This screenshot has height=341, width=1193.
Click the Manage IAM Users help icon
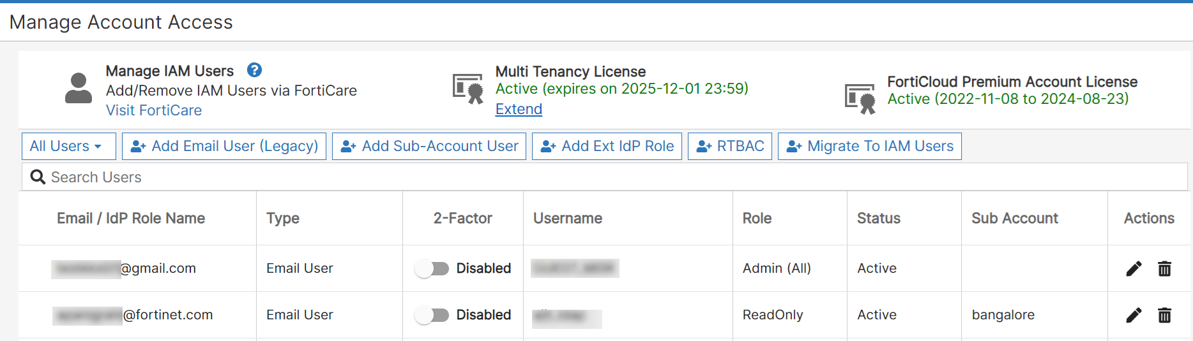(x=254, y=70)
